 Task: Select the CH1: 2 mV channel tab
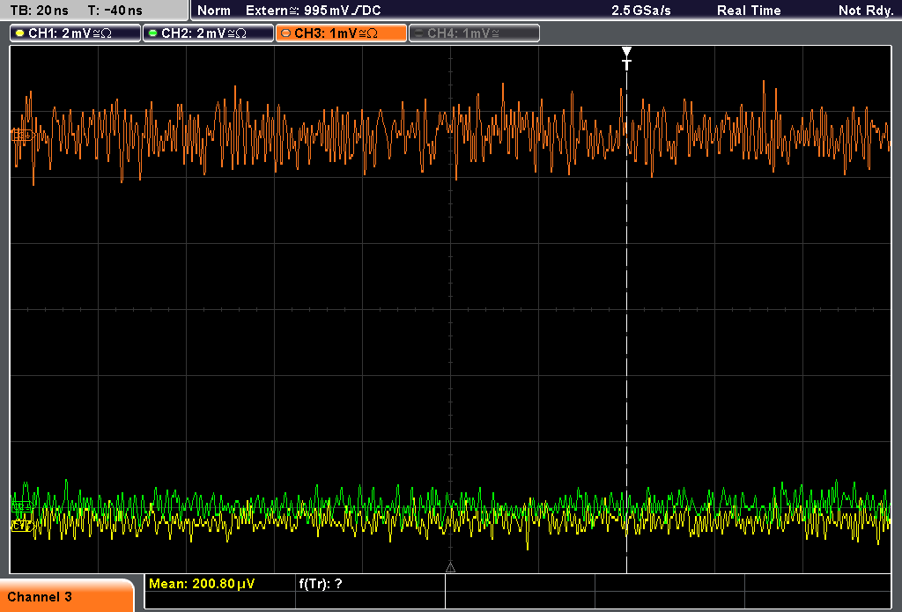pyautogui.click(x=76, y=33)
